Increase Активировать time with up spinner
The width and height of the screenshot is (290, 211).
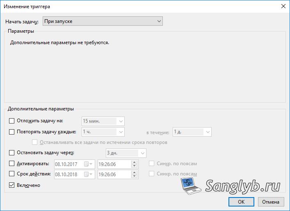(x=134, y=162)
